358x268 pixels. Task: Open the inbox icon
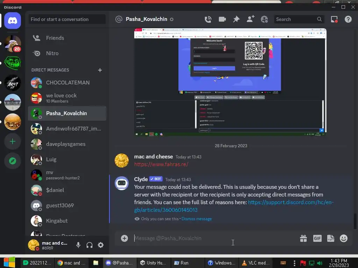tap(334, 20)
